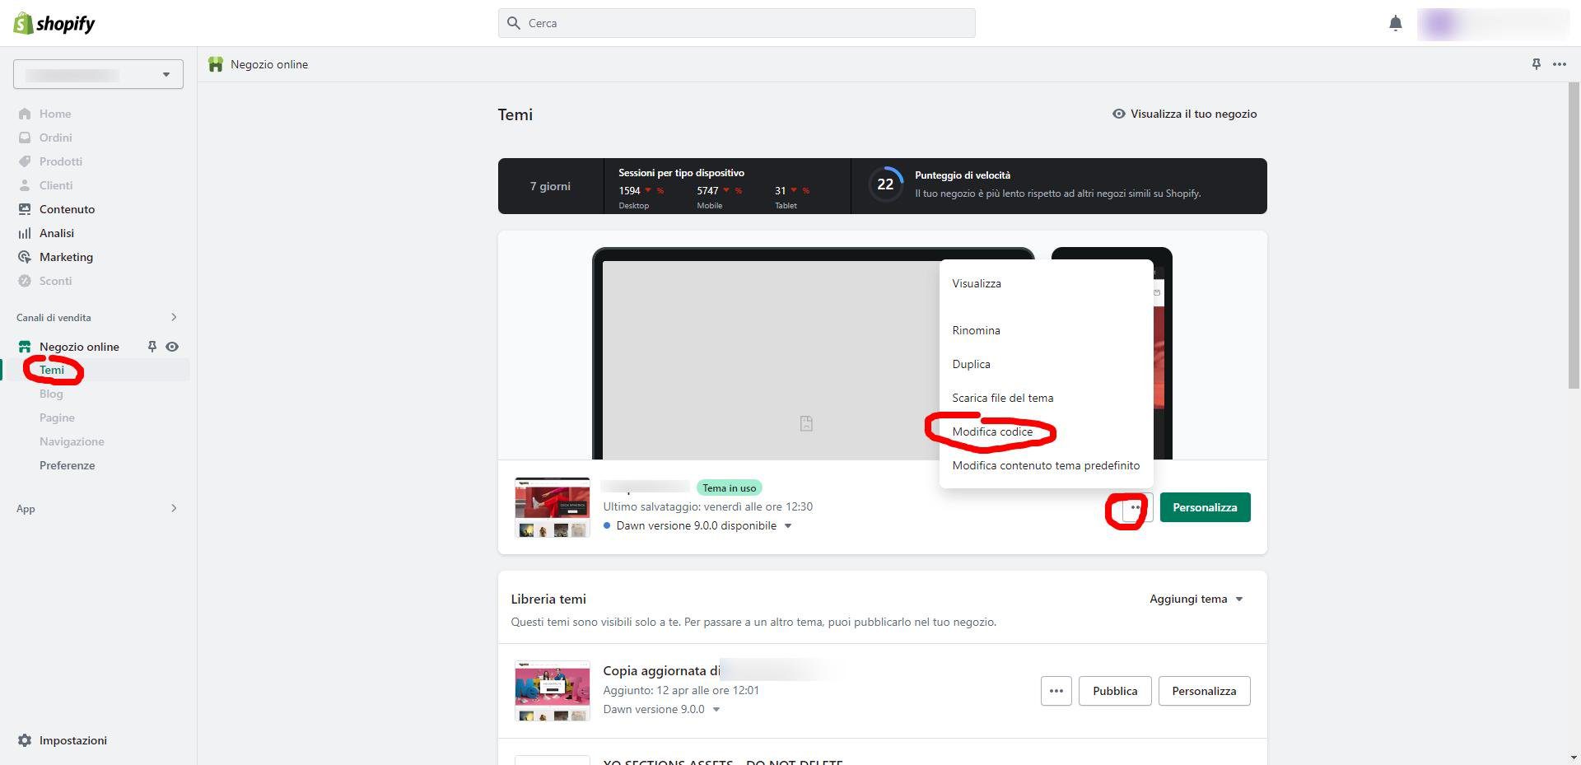This screenshot has height=765, width=1581.
Task: Click the Copia aggiornata theme thumbnail
Action: pyautogui.click(x=552, y=690)
